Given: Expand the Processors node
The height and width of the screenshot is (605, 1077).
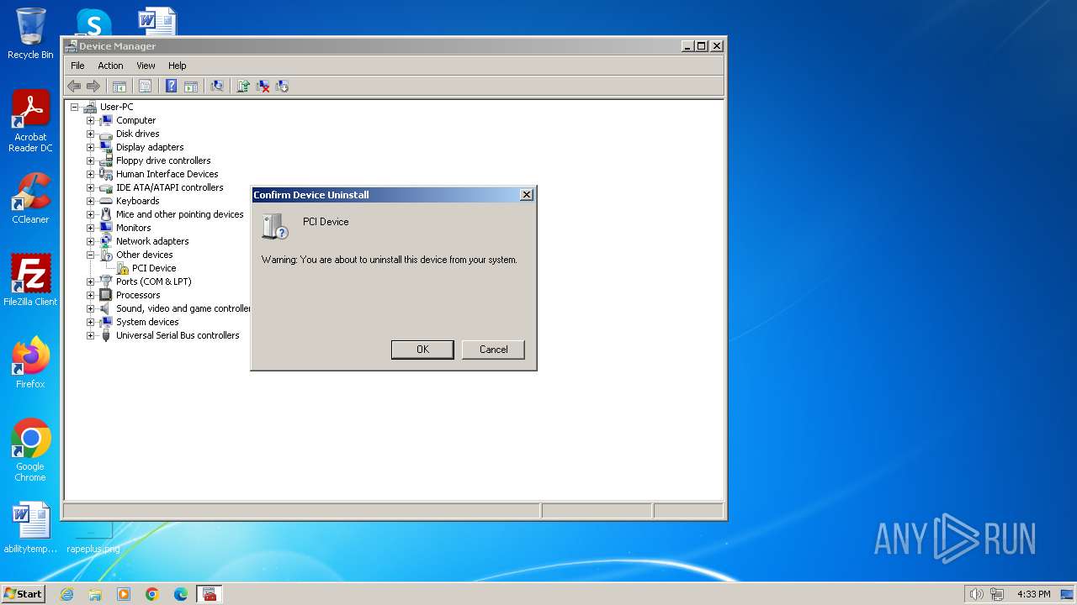Looking at the screenshot, I should click(90, 295).
